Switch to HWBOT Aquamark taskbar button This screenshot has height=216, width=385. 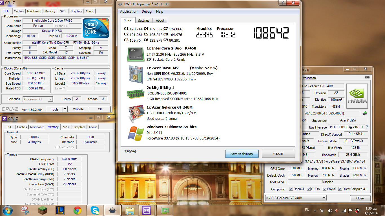click(x=113, y=210)
